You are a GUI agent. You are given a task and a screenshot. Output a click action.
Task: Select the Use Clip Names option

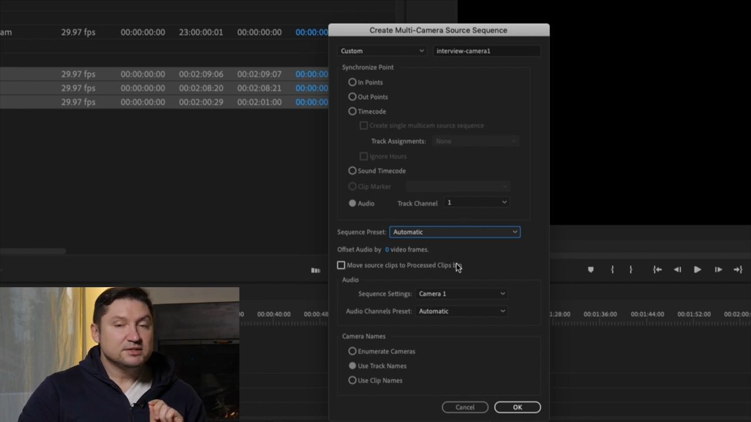pyautogui.click(x=352, y=380)
